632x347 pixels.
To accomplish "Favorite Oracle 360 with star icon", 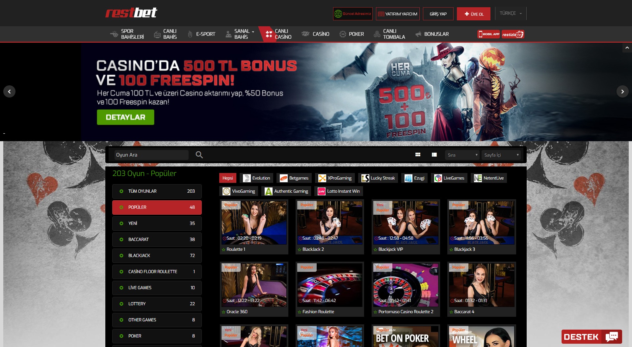I will coord(224,312).
